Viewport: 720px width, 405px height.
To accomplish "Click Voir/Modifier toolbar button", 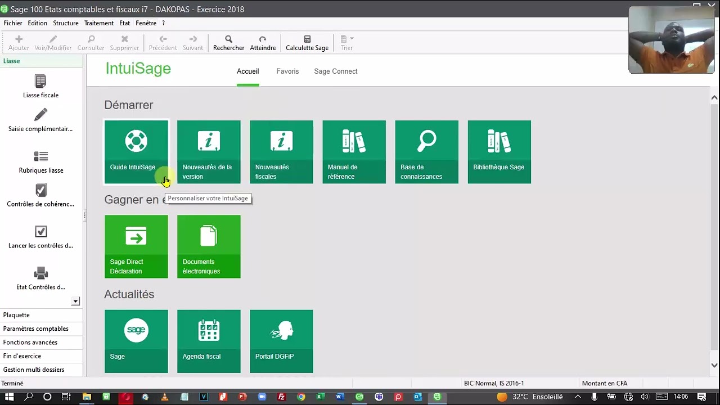I will [53, 43].
